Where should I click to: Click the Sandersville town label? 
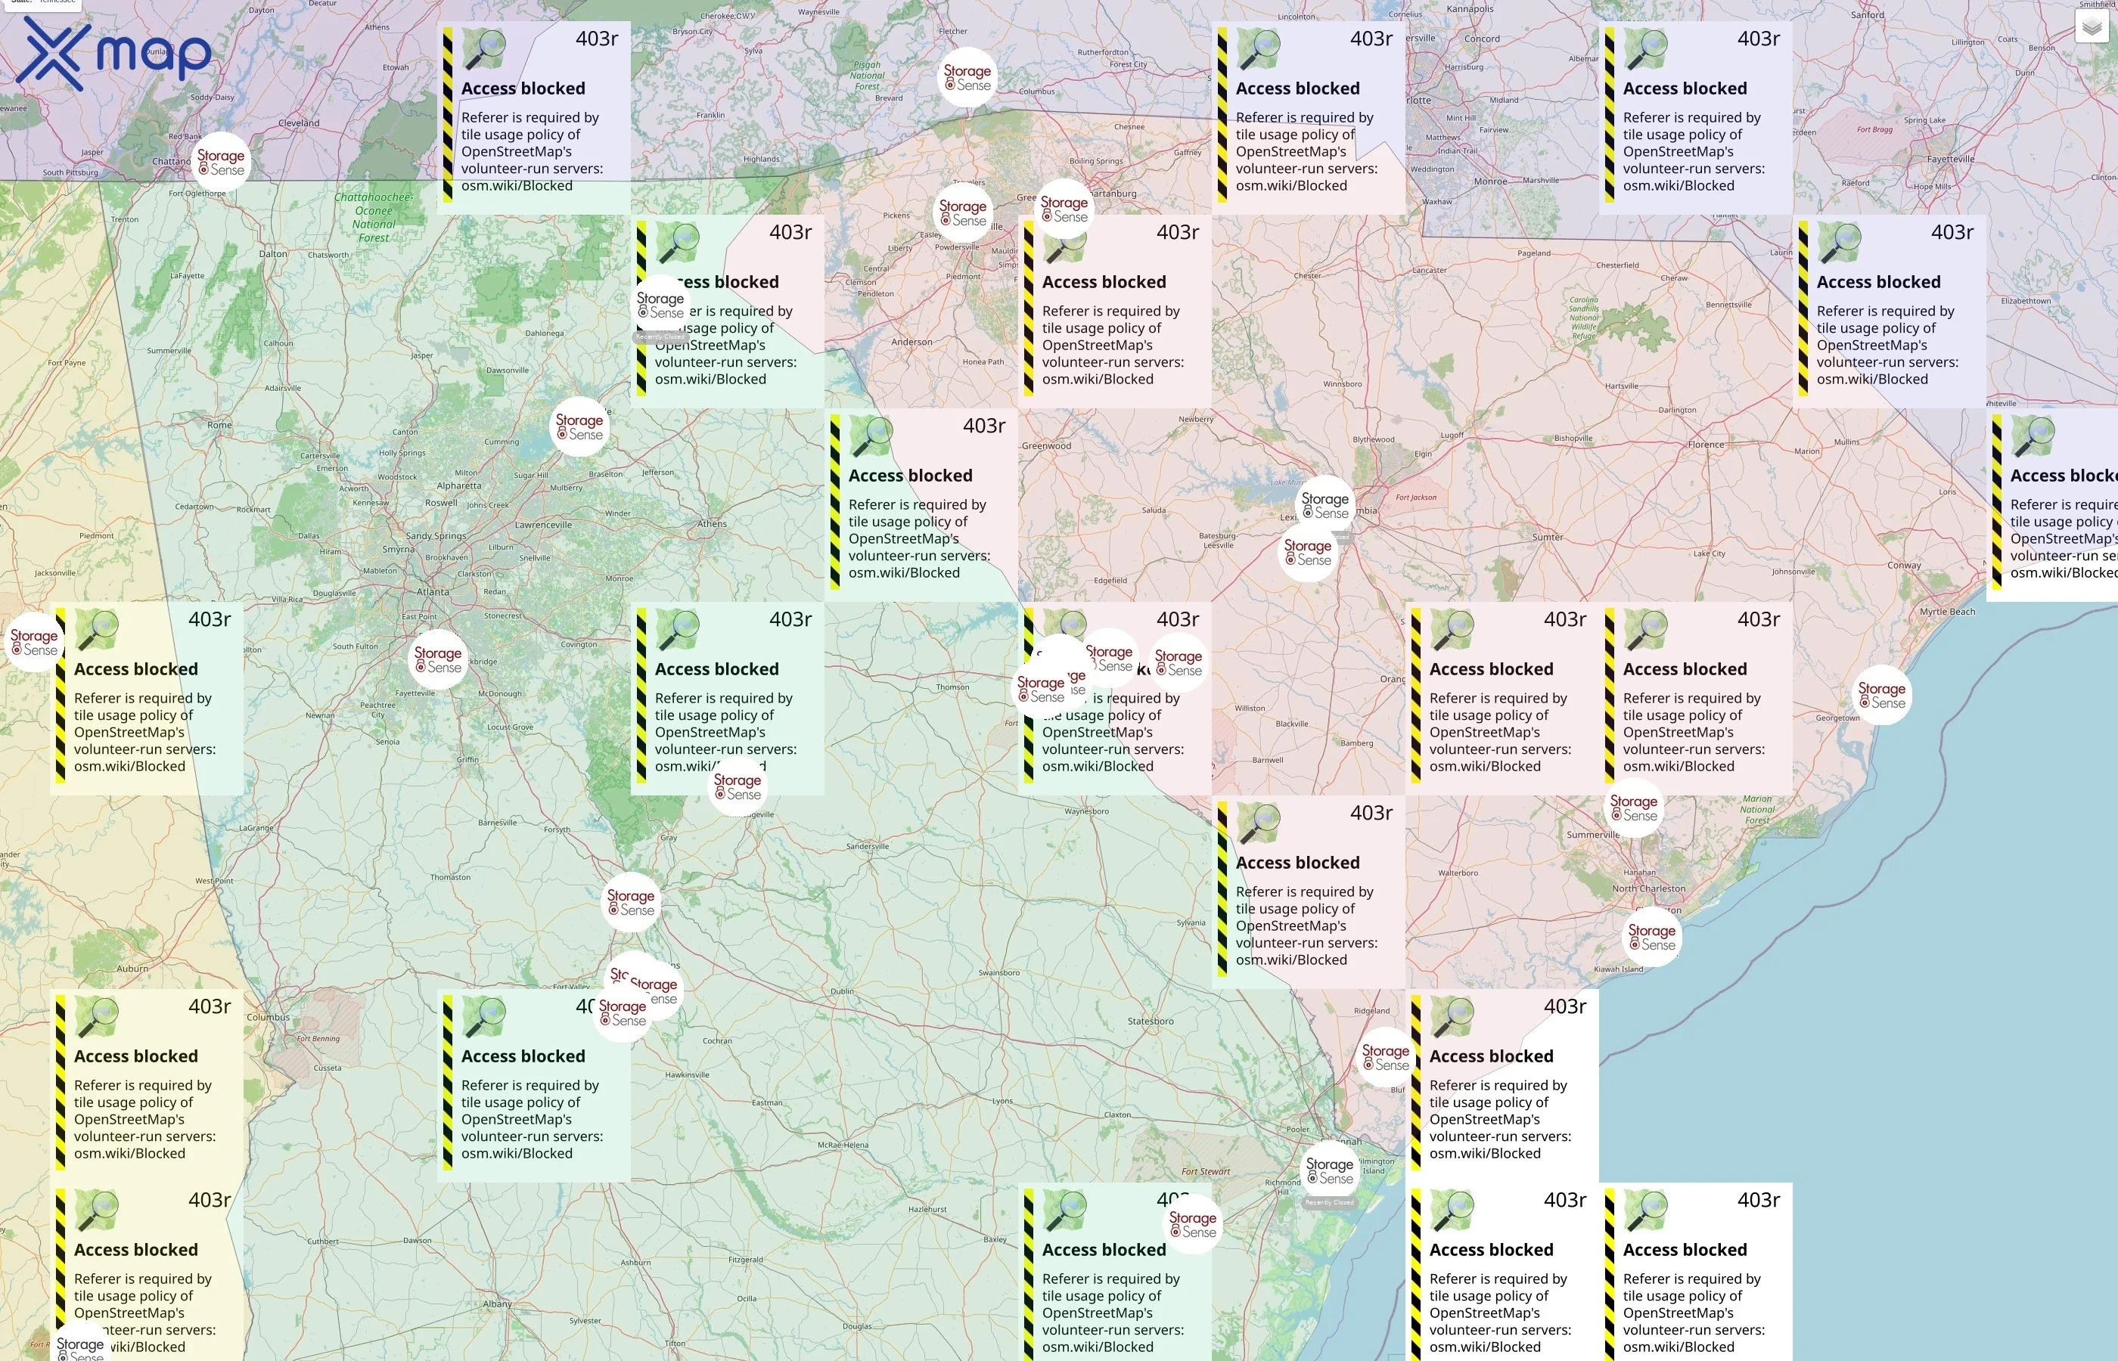pos(867,847)
